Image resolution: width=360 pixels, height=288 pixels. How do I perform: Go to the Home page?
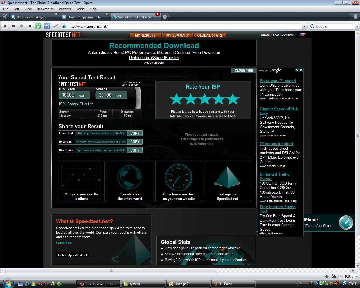47,26
